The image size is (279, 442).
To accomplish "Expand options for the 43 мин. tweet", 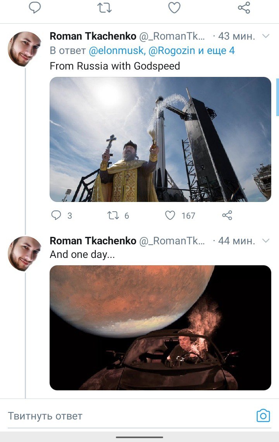I will point(266,36).
